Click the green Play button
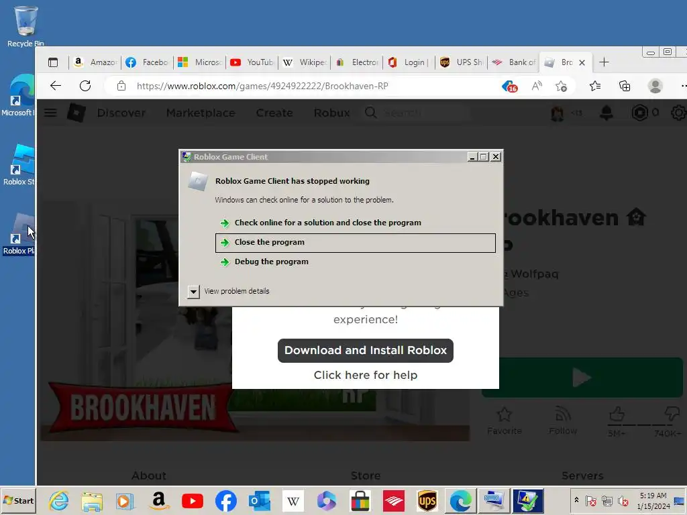This screenshot has width=687, height=515. 582,378
